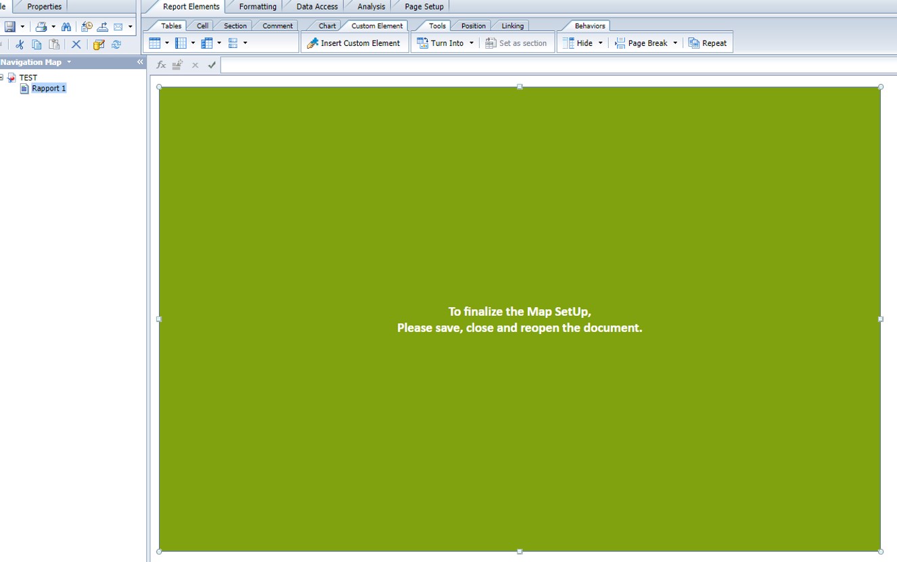The image size is (897, 562).
Task: Click the Delete X icon
Action: (x=76, y=45)
